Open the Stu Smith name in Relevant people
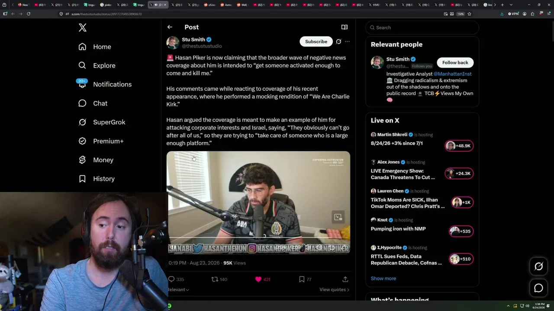Image resolution: width=554 pixels, height=311 pixels. coord(398,59)
